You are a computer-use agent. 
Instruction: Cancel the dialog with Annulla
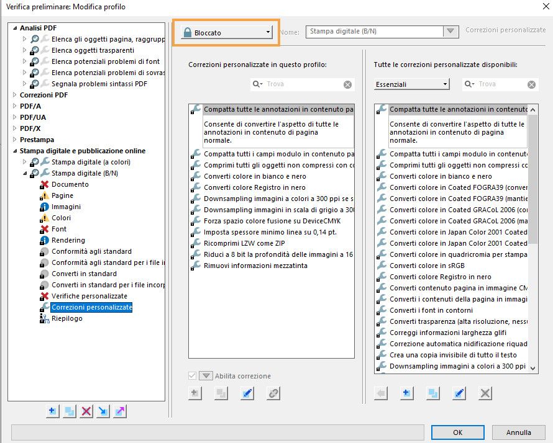click(x=519, y=432)
